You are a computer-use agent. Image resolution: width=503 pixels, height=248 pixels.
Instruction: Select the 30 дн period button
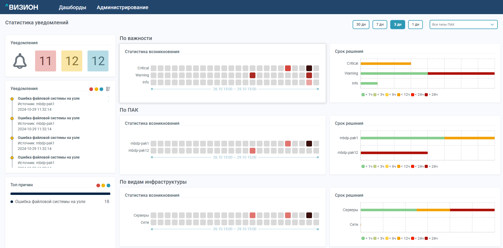pos(361,25)
